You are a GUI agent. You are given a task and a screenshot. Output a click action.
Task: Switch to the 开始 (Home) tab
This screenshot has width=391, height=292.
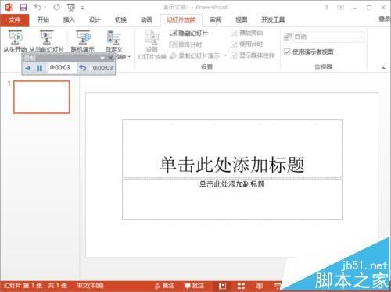tap(43, 20)
